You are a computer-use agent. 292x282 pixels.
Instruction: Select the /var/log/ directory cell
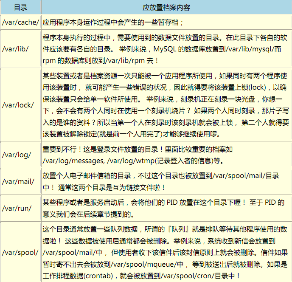pos(21,155)
